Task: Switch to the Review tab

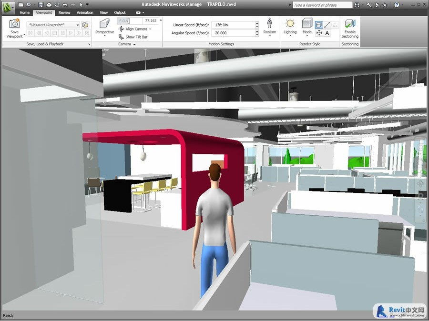Action: 64,13
